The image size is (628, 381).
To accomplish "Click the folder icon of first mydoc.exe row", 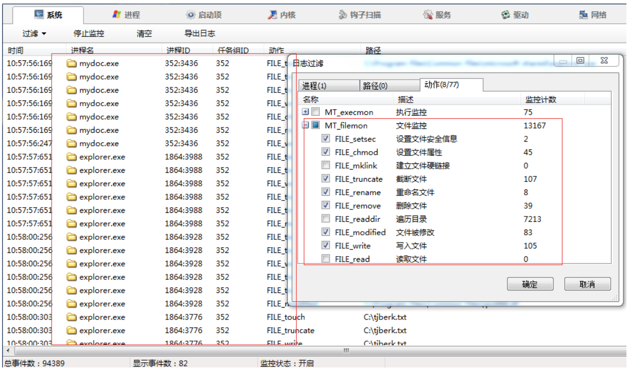I will 71,63.
